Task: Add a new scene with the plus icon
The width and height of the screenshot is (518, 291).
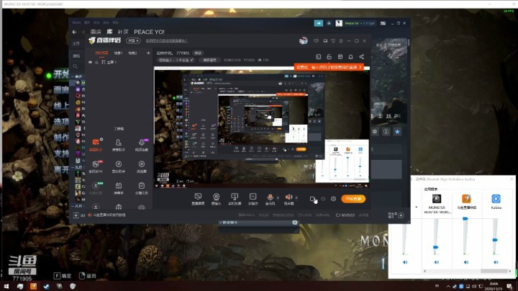Action: point(148,53)
